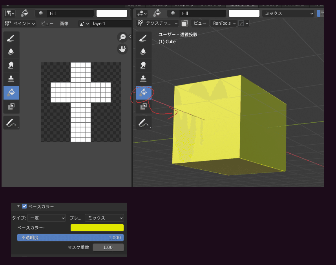Click the 不透明度 opacity slider
This screenshot has width=336, height=265.
(x=71, y=238)
